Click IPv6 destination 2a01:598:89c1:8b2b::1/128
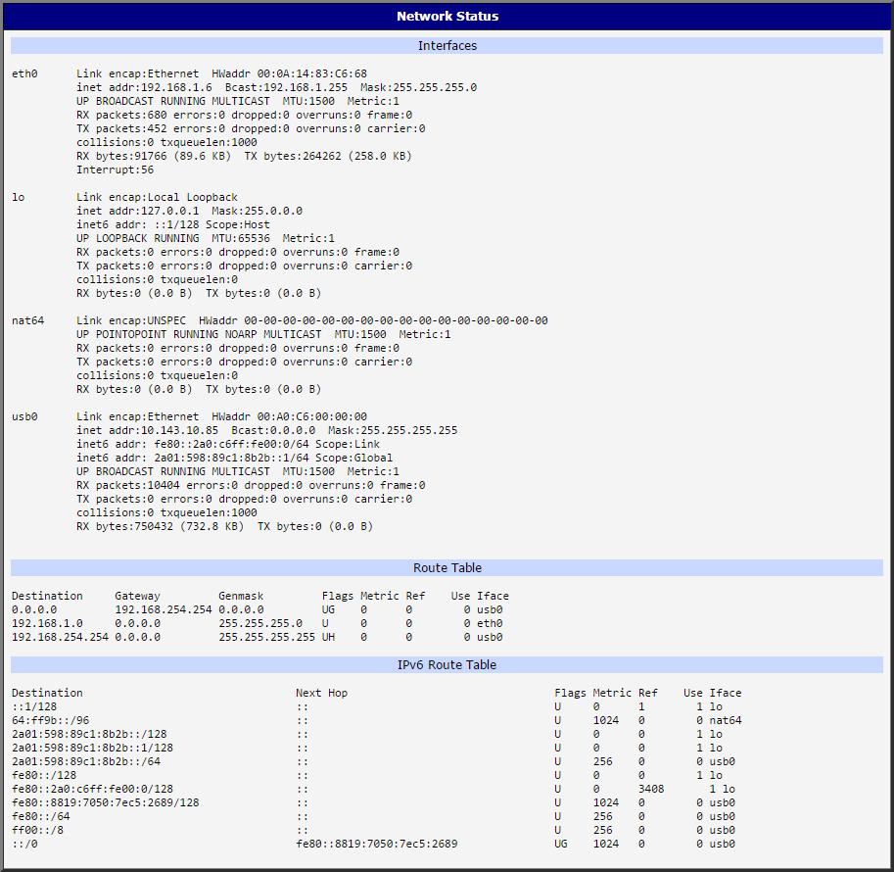 tap(92, 748)
